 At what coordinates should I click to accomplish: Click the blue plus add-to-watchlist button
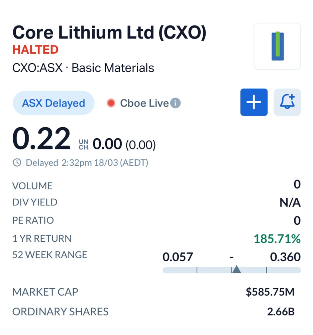pos(254,102)
